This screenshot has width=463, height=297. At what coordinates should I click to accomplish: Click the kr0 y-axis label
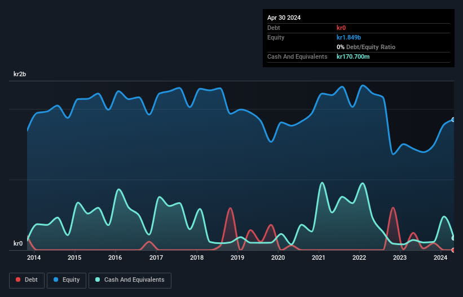(18, 243)
